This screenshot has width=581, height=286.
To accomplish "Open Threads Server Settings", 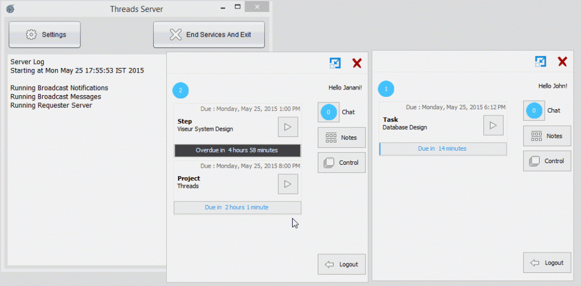I will tap(45, 35).
